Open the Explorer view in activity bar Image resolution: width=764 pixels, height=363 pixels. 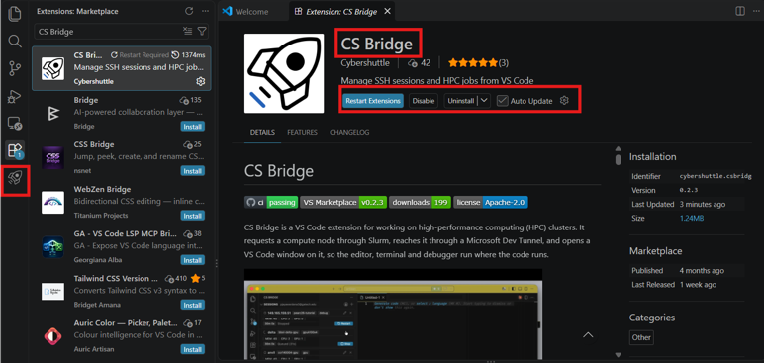[15, 13]
